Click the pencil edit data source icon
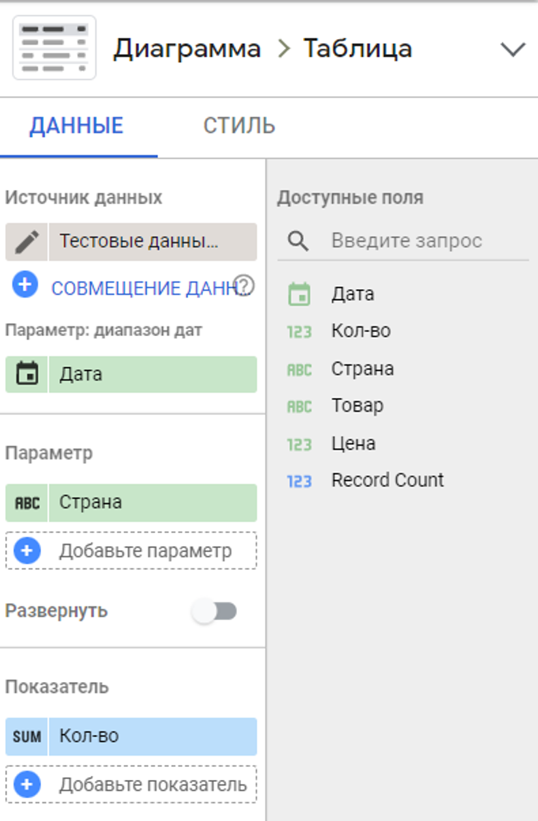The image size is (538, 821). pos(27,242)
